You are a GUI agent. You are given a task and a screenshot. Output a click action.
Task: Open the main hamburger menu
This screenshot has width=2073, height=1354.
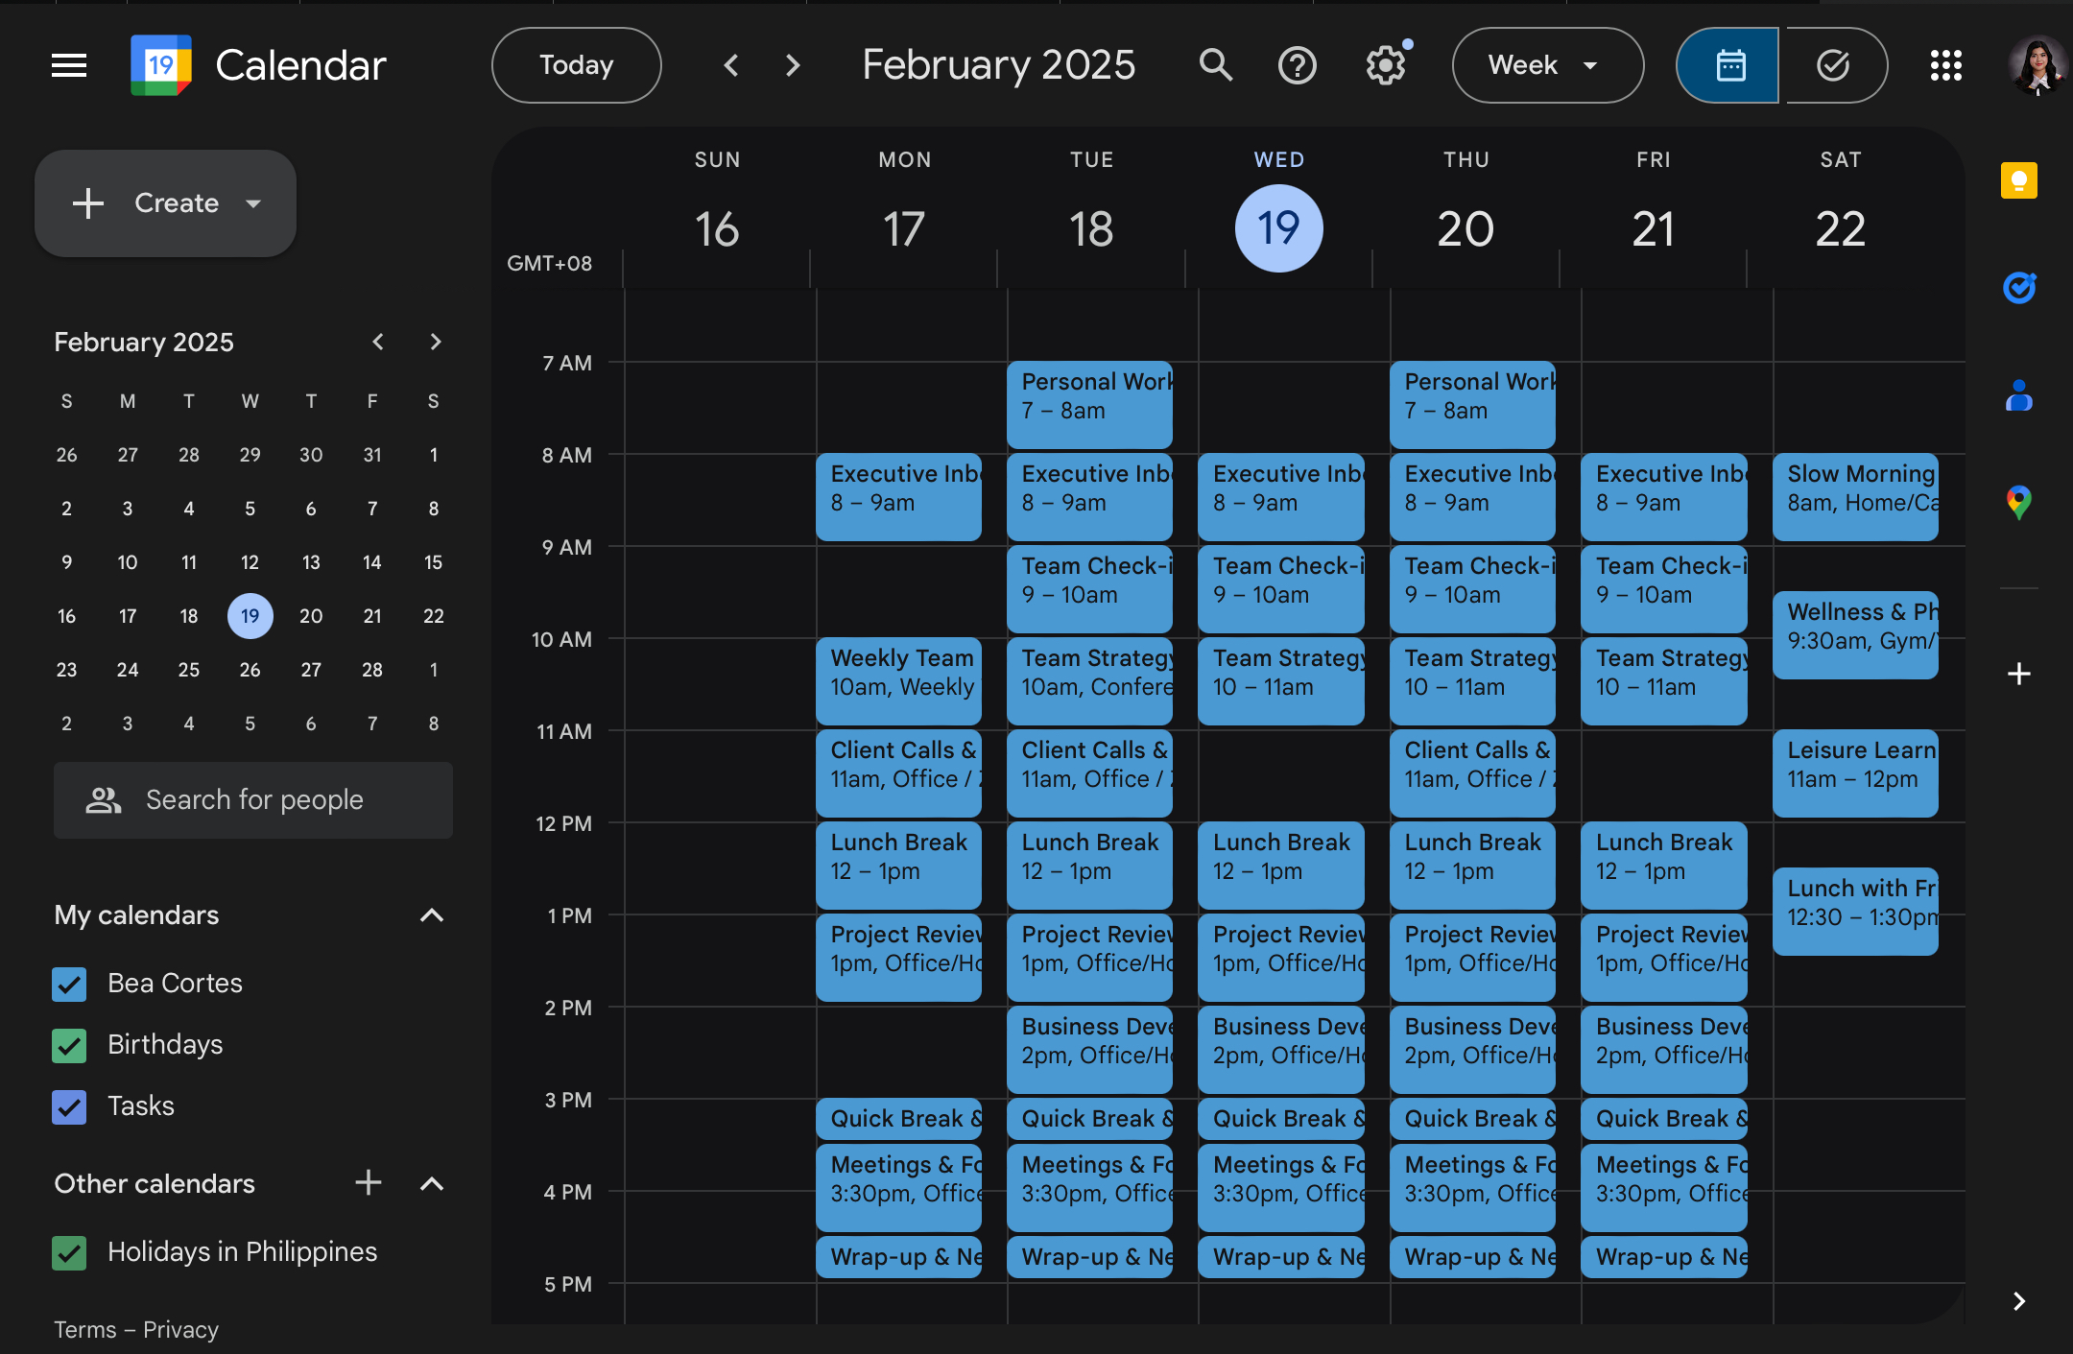coord(69,65)
